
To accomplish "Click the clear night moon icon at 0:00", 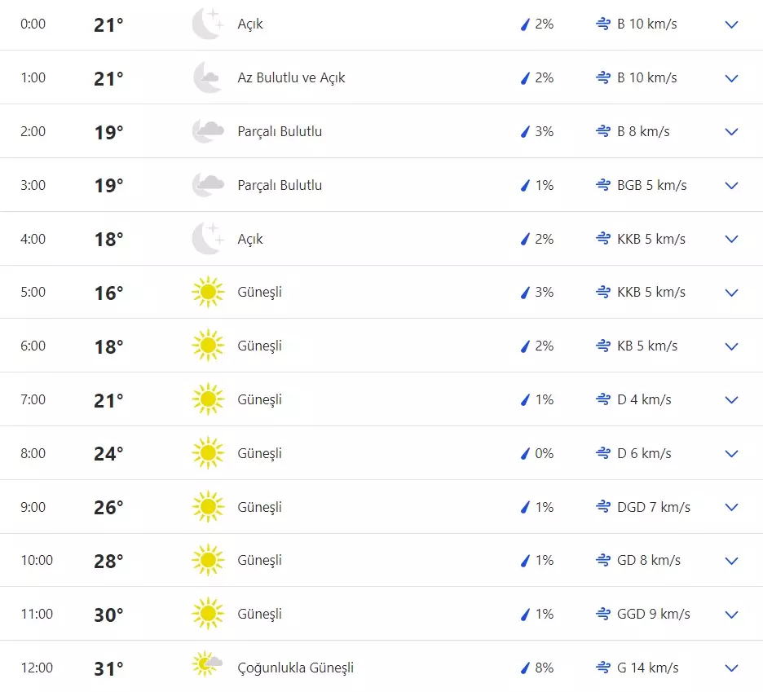I will coord(207,24).
